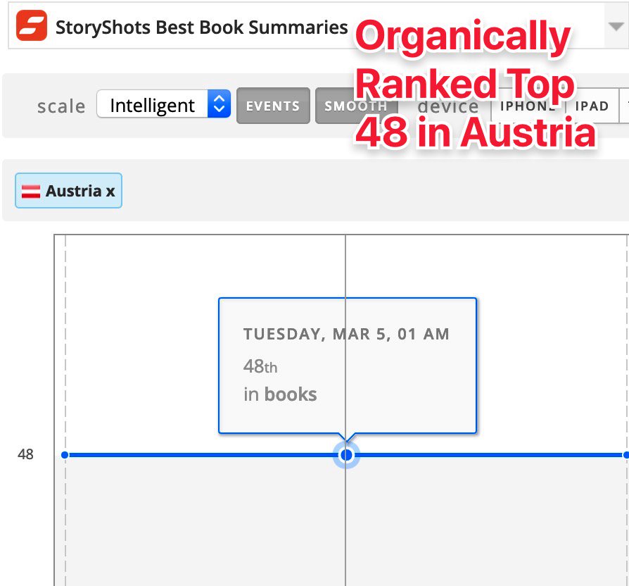629x586 pixels.
Task: Expand the scale options combo box
Action: [163, 104]
